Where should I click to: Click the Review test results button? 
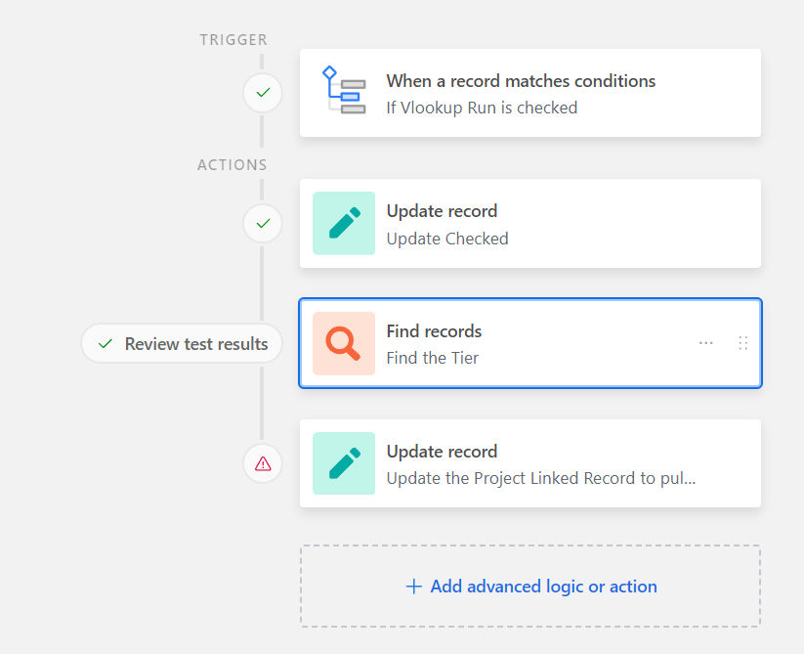[x=182, y=344]
